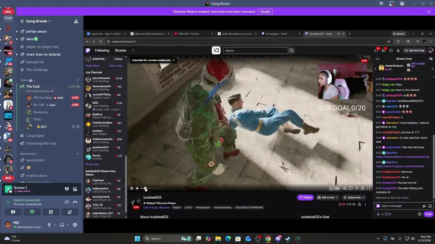Open Discord activity clips icon beside Screen 1
435x244 pixels.
[75, 189]
